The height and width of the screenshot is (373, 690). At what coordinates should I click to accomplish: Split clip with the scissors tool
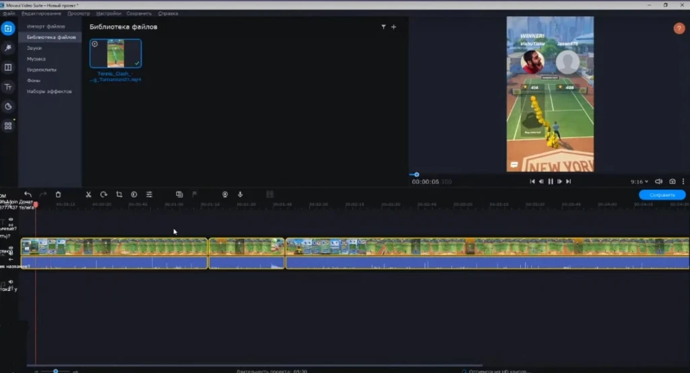pyautogui.click(x=88, y=195)
